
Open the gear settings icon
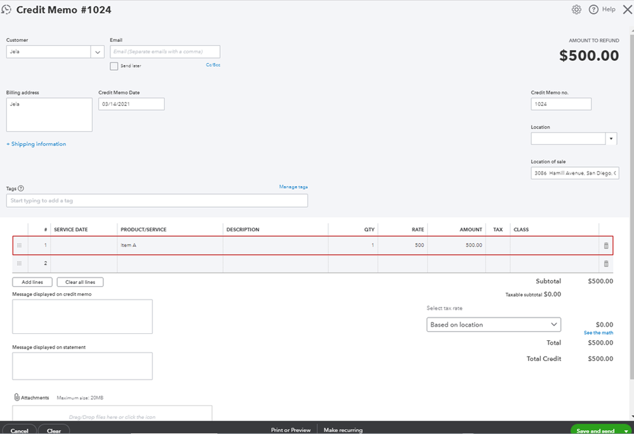click(x=576, y=10)
